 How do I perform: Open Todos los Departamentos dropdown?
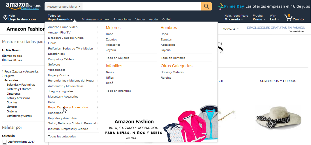coord(61,18)
